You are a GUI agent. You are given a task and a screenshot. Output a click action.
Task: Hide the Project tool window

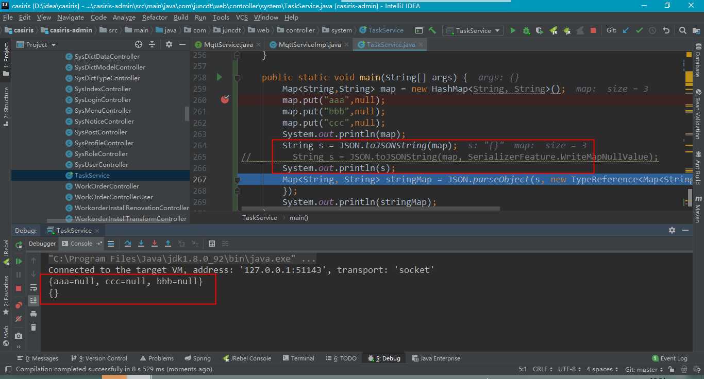[182, 45]
